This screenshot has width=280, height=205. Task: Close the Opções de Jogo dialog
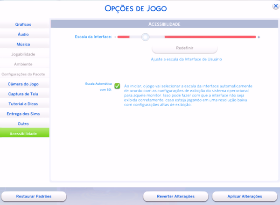pos(276,6)
